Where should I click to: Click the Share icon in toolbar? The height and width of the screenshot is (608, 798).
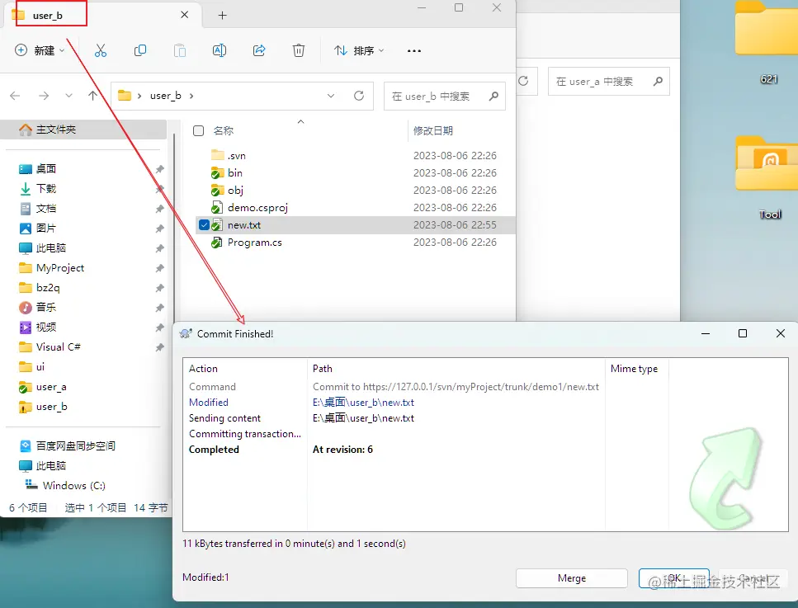click(259, 50)
